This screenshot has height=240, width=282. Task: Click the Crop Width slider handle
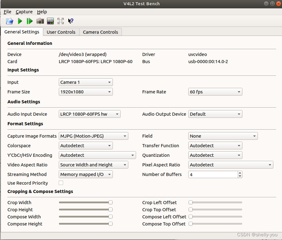coord(110,203)
